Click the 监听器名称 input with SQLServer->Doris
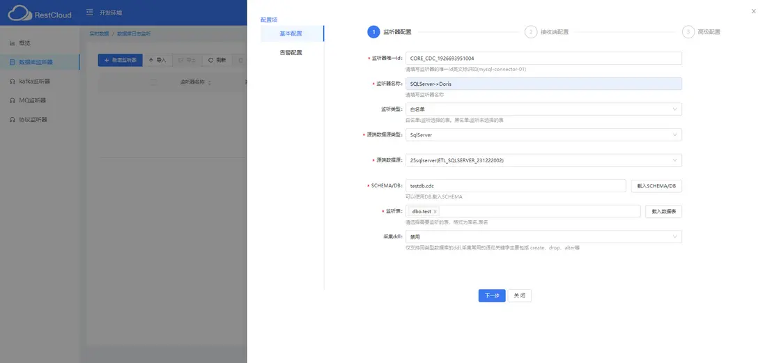Screen dimensions: 765x363 543,84
